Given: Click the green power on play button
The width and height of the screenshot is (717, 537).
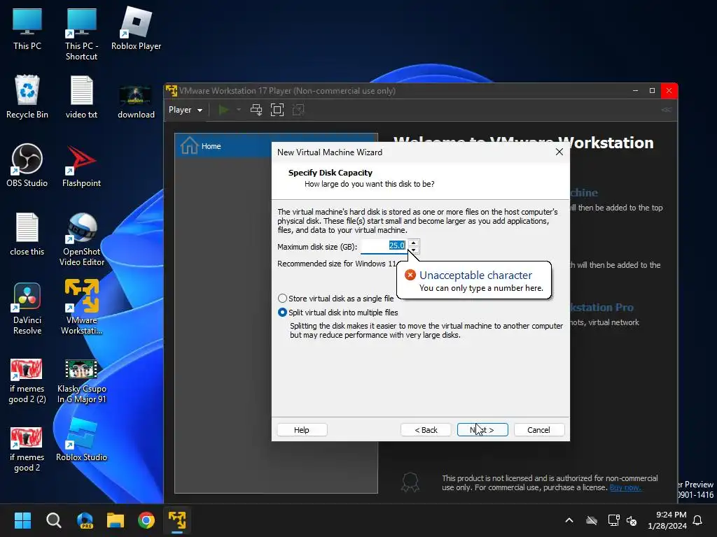Looking at the screenshot, I should pos(223,110).
